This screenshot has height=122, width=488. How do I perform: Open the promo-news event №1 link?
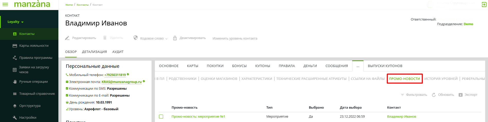pos(198,117)
